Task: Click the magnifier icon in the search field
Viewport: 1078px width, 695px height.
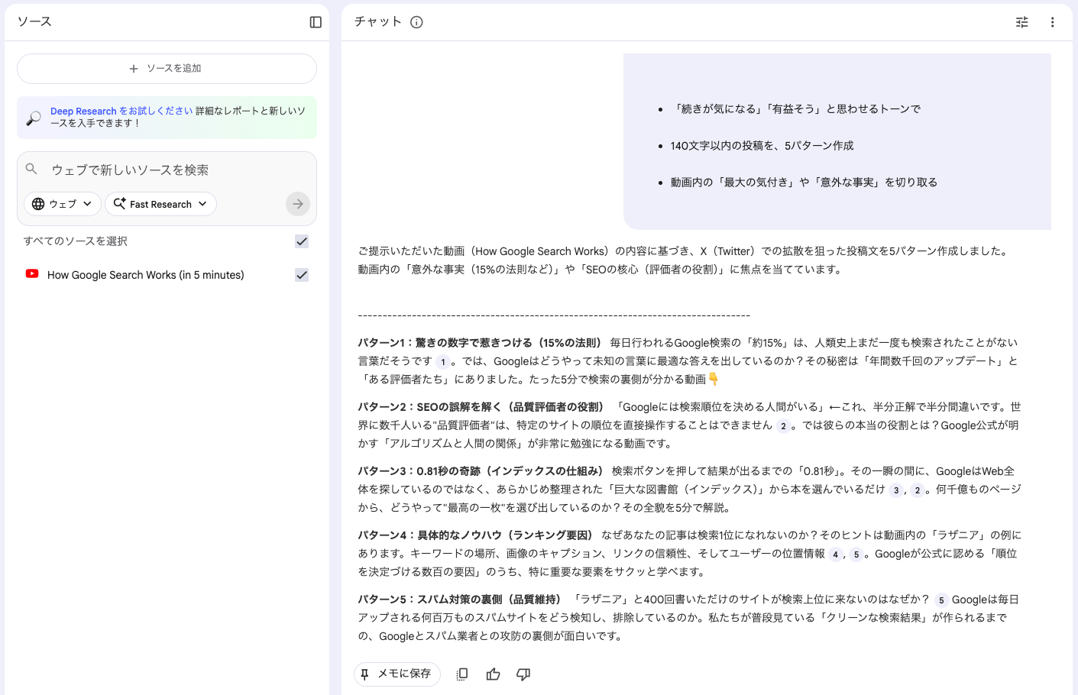Action: tap(31, 168)
